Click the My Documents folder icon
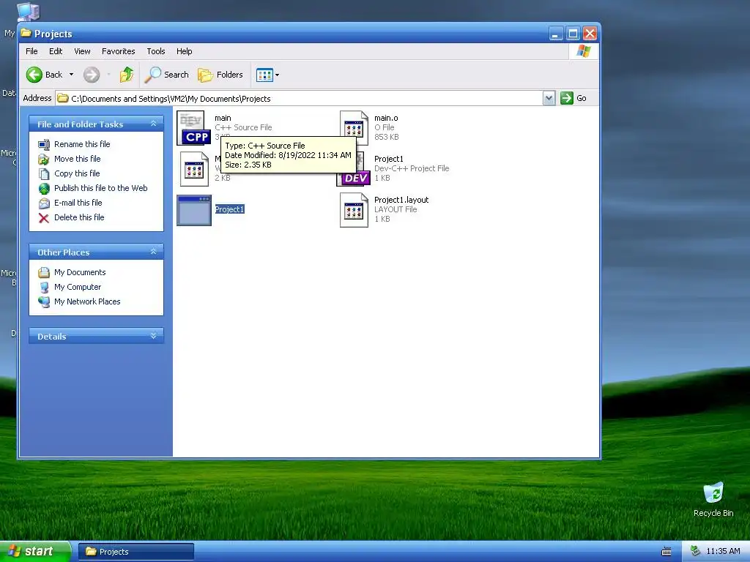The height and width of the screenshot is (562, 750). click(x=44, y=272)
